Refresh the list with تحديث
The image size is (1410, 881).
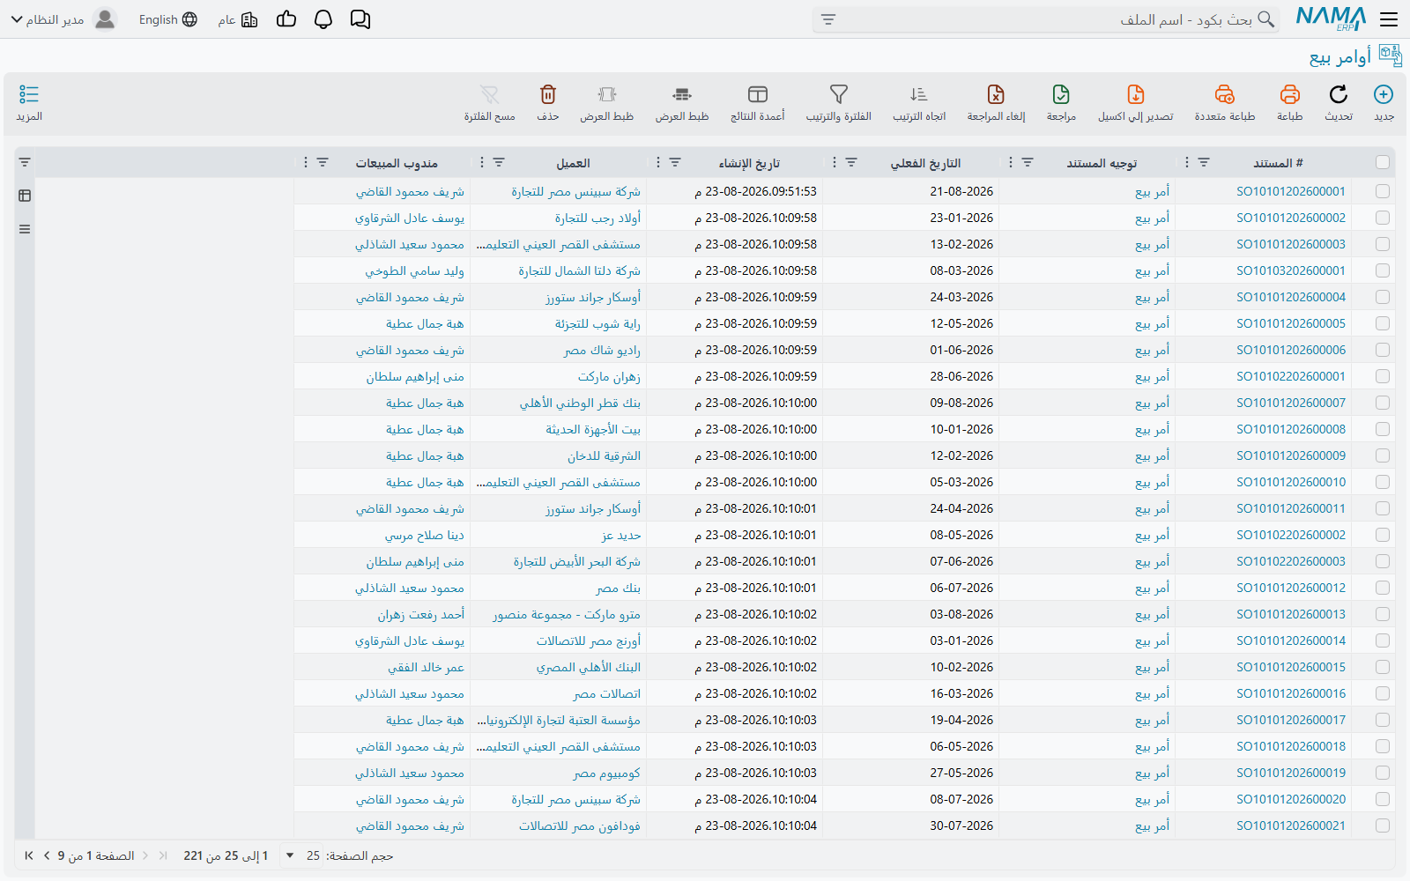coord(1339,102)
